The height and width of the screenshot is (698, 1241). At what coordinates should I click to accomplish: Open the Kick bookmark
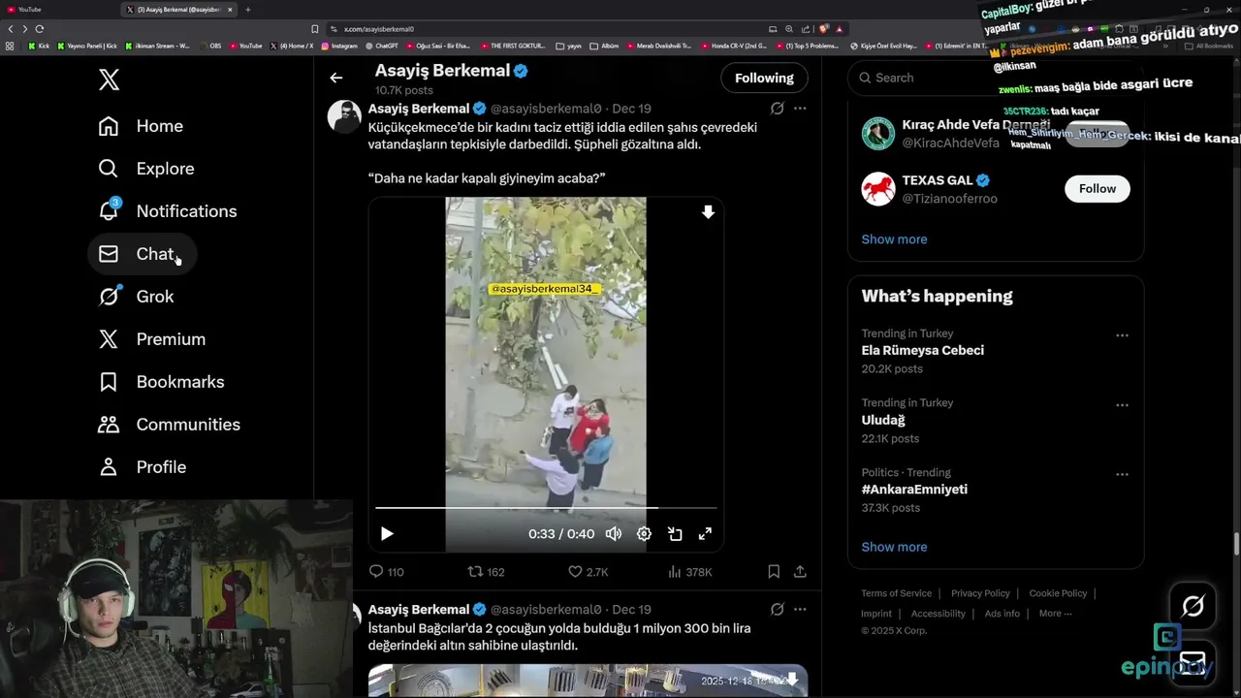pyautogui.click(x=39, y=46)
